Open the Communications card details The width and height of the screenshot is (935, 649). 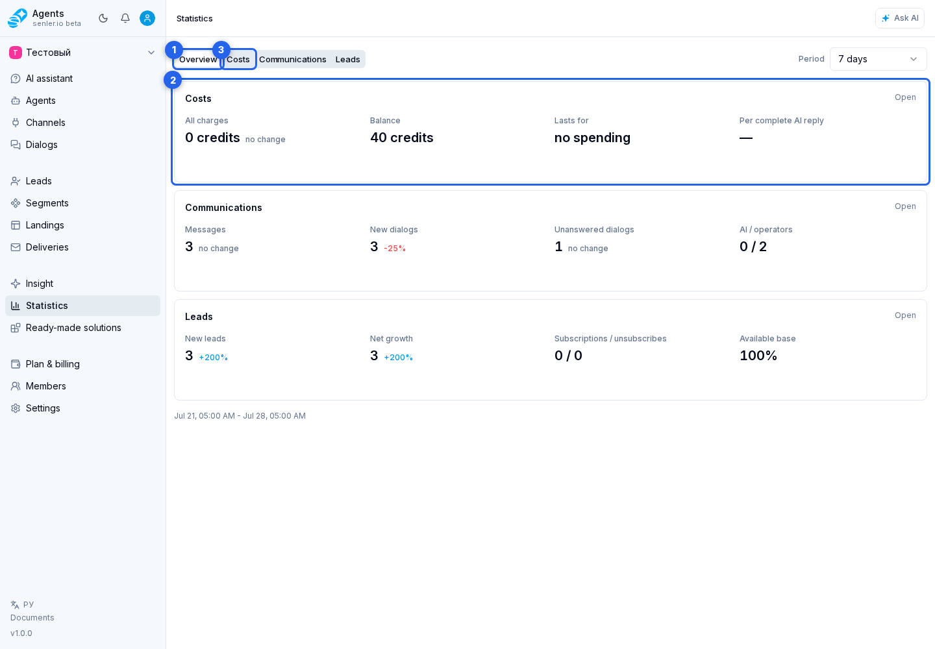pyautogui.click(x=905, y=206)
